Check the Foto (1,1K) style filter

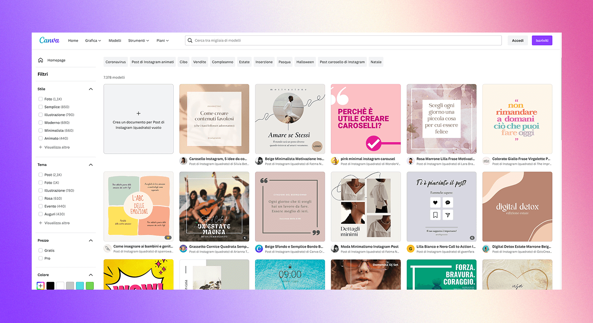[x=40, y=99]
